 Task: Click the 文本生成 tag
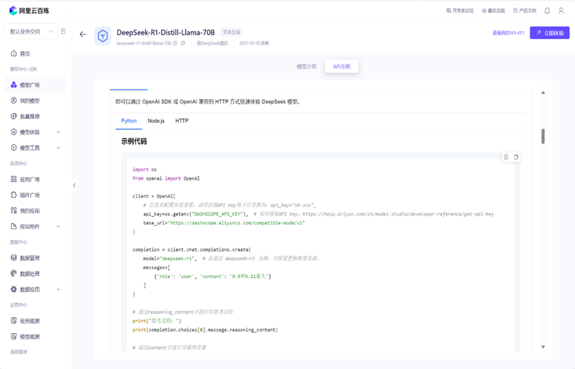[231, 33]
